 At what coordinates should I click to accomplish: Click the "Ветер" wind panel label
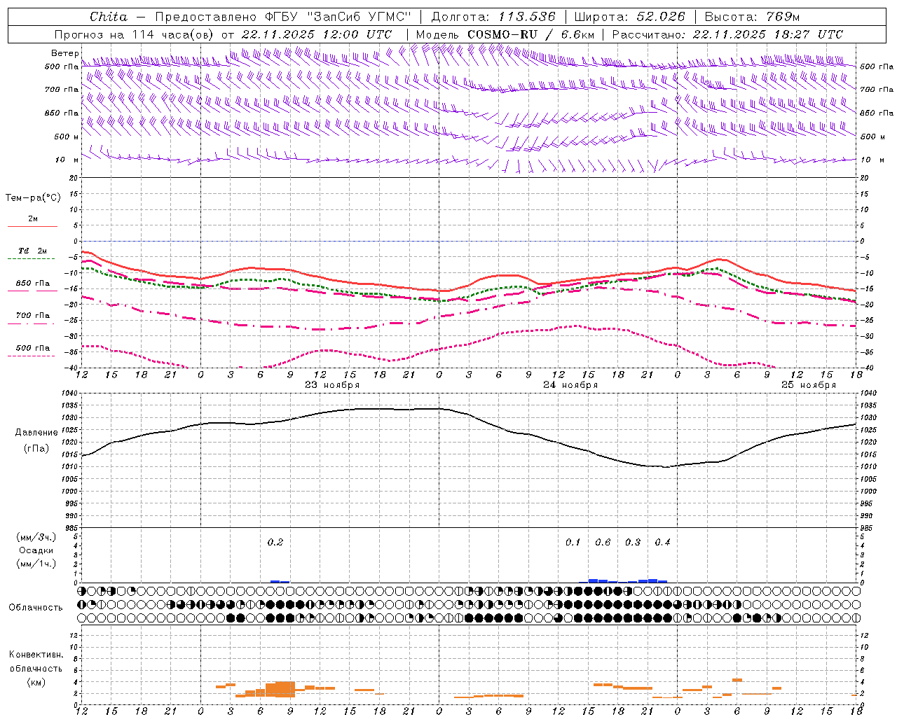64,53
